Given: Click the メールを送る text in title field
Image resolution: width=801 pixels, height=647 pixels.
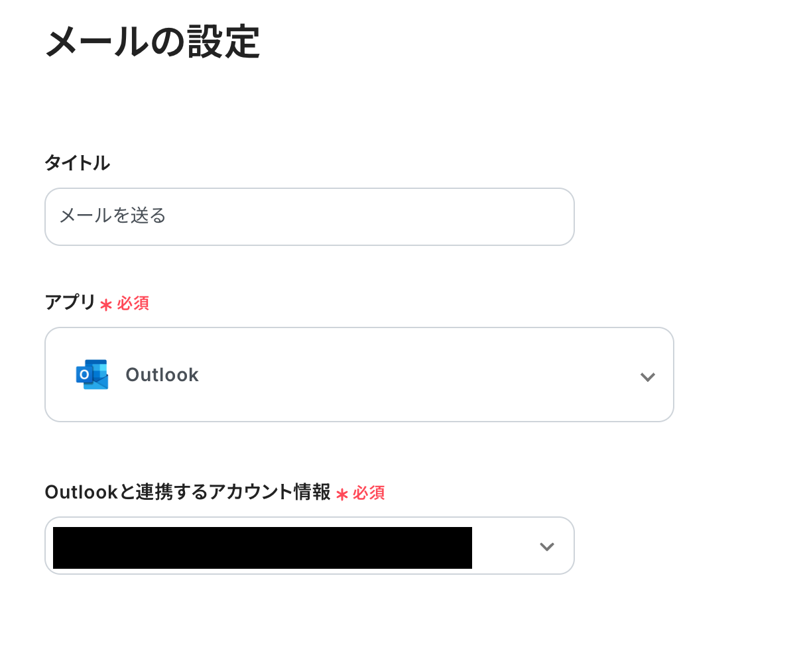Looking at the screenshot, I should (x=112, y=216).
